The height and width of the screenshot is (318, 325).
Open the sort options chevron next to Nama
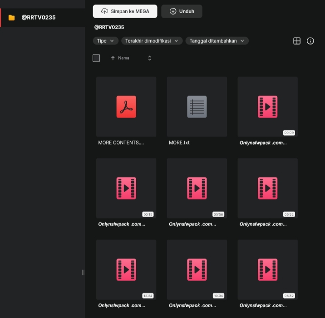pos(149,58)
